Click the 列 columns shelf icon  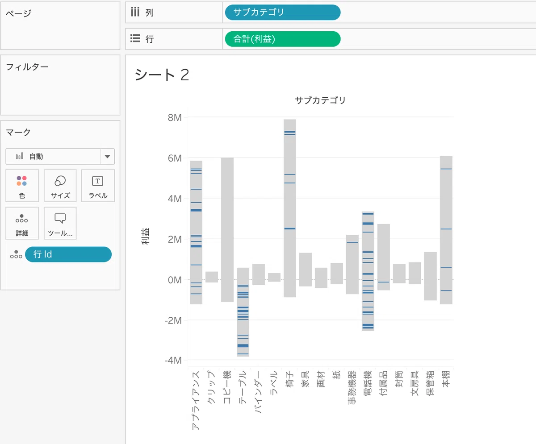[x=135, y=12]
